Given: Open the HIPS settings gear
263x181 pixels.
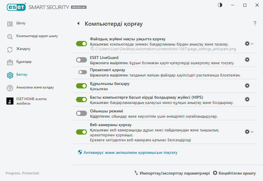Looking at the screenshot, I should (247, 99).
